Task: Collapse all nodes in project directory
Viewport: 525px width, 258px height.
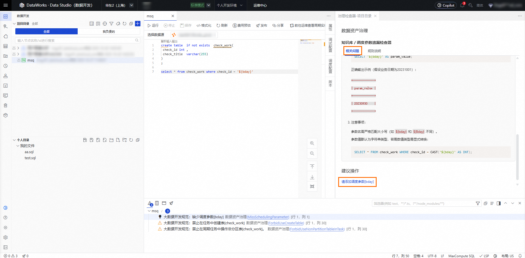Action: 131,24
